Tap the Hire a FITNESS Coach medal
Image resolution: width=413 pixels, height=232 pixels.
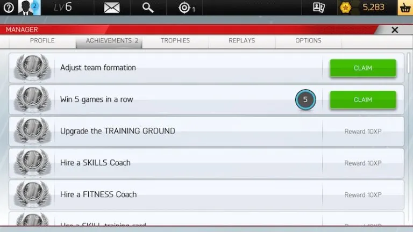pyautogui.click(x=32, y=194)
